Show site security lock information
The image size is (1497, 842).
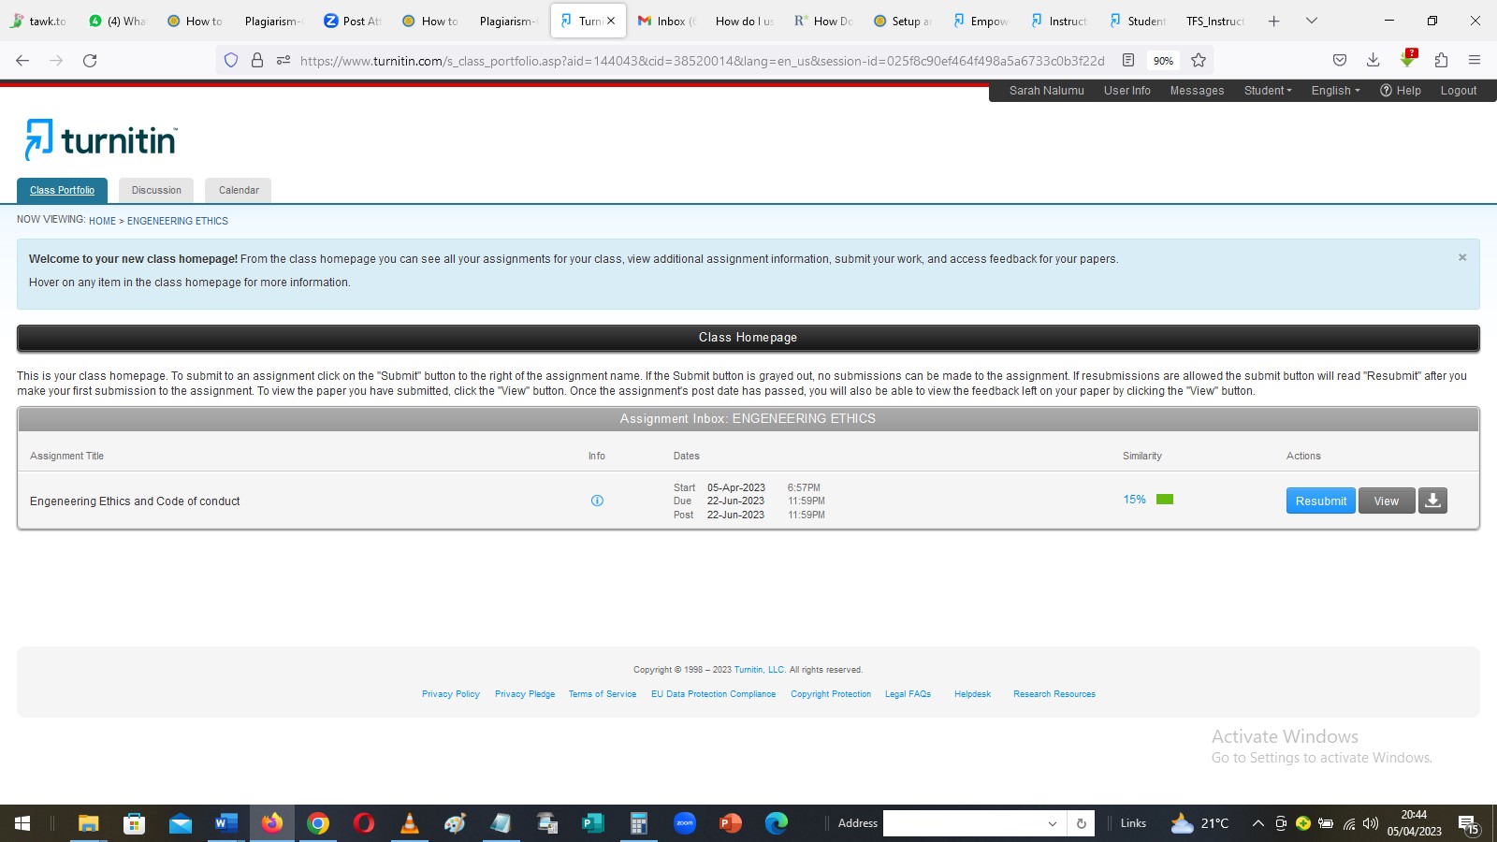(x=257, y=60)
